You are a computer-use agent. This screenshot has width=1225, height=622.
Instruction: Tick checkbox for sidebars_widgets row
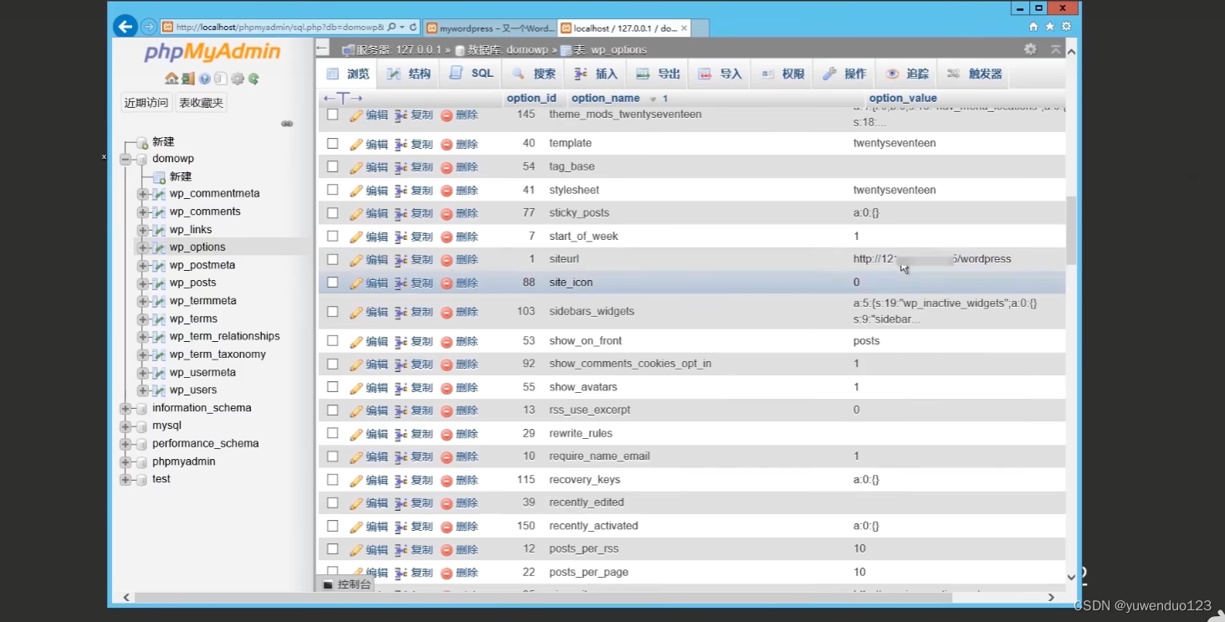click(x=332, y=311)
